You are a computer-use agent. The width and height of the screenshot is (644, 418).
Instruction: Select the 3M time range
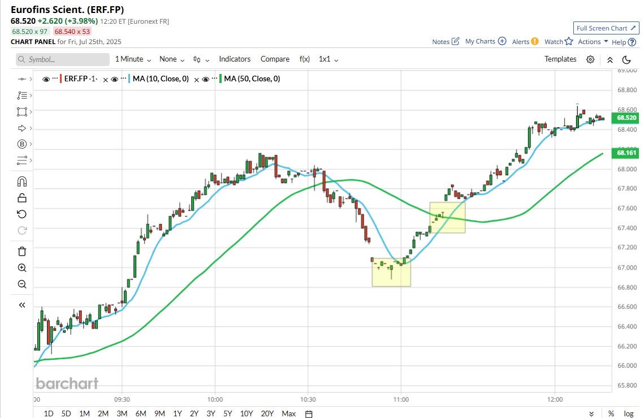[x=122, y=413]
